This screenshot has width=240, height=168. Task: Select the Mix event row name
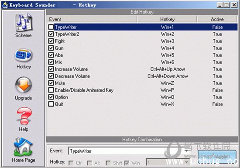(x=58, y=62)
